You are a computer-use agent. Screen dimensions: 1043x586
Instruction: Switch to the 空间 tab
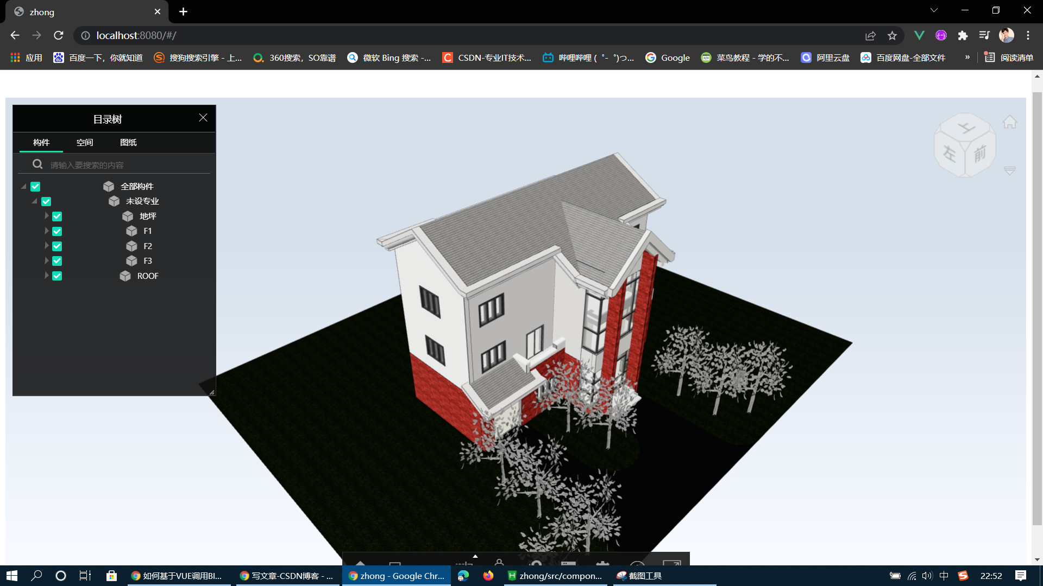[85, 143]
